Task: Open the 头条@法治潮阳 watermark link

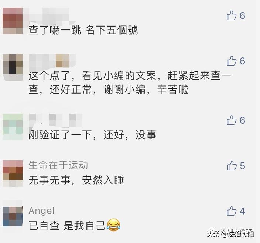Action: click(230, 234)
